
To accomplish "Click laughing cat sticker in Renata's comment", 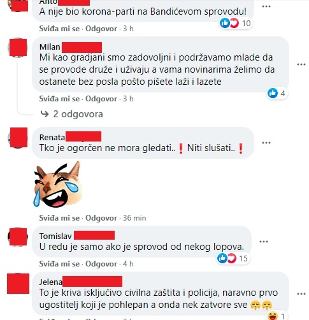I will click(57, 184).
